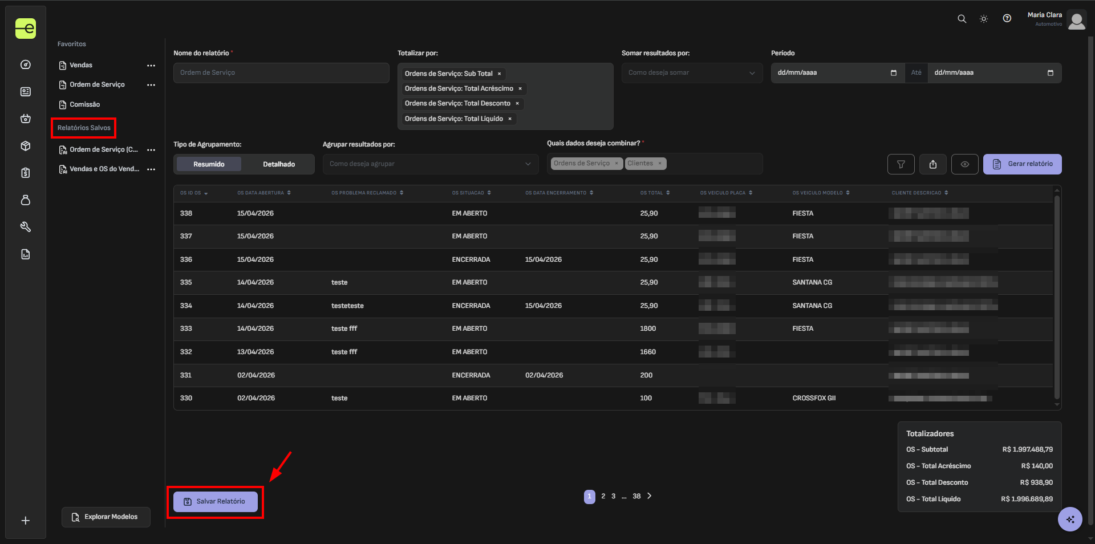The width and height of the screenshot is (1095, 544).
Task: Expand the 'Agrupar resultados por' dropdown
Action: pyautogui.click(x=430, y=164)
